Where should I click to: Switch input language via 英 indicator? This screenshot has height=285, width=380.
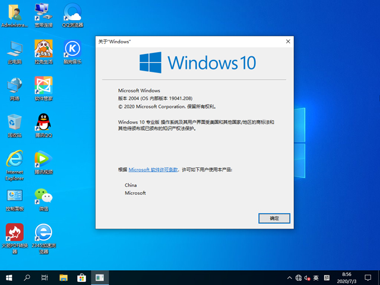pos(316,278)
